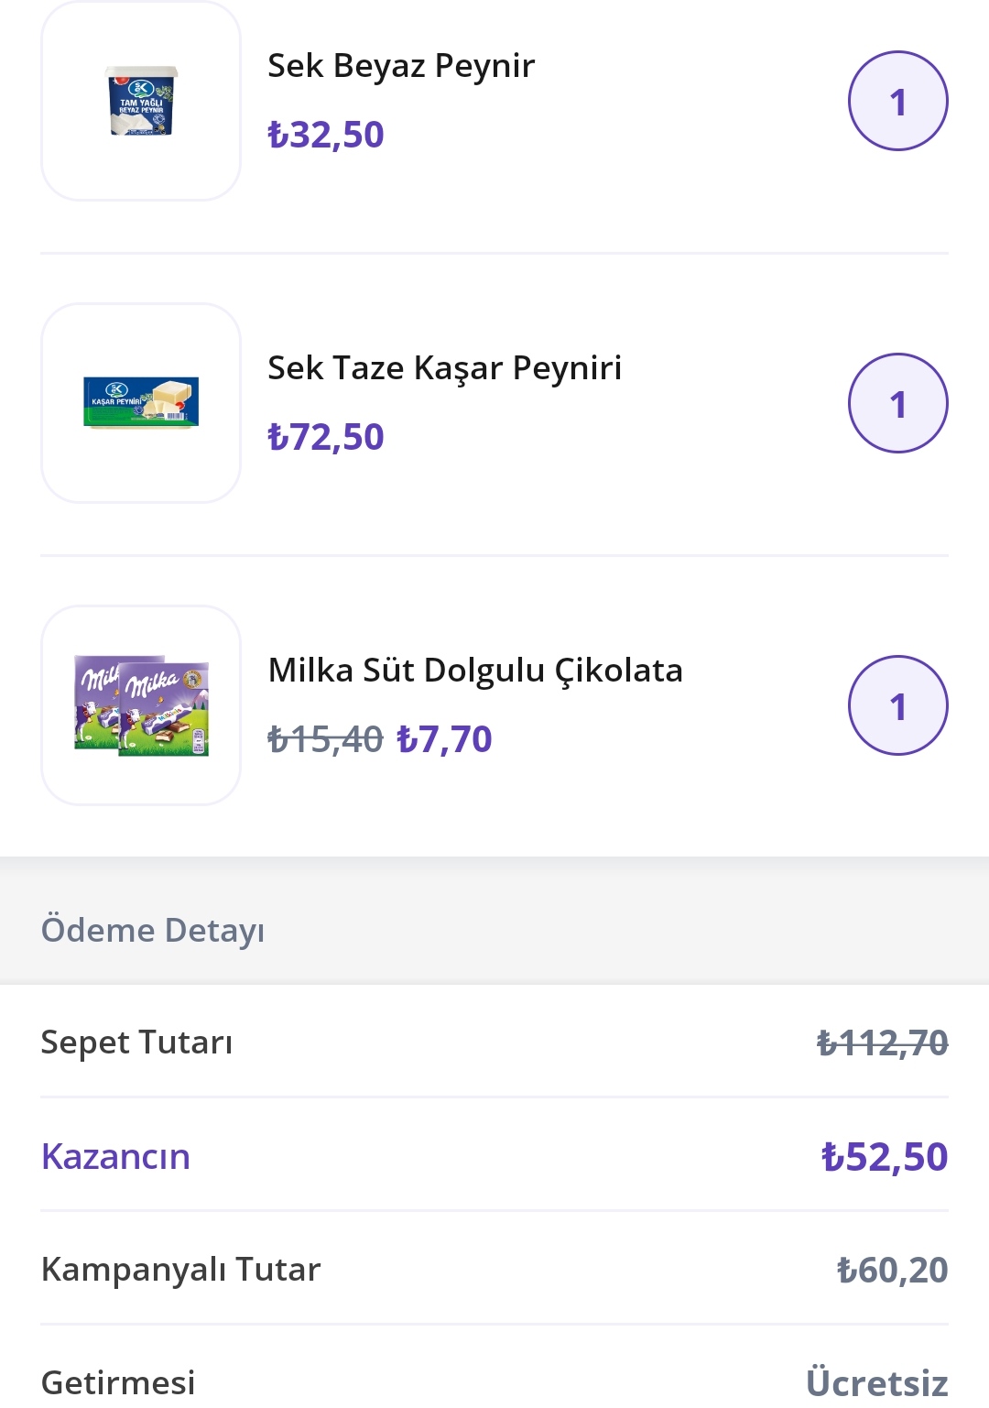Tap the quantity circle for Sek Beyaz Peynir
Viewport: 989px width, 1408px height.
click(898, 101)
